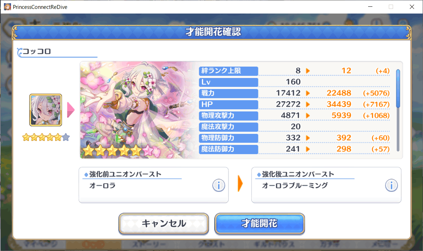Image resolution: width=423 pixels, height=251 pixels.
Task: Click the 魔法防御力 stat label
Action: click(x=228, y=149)
